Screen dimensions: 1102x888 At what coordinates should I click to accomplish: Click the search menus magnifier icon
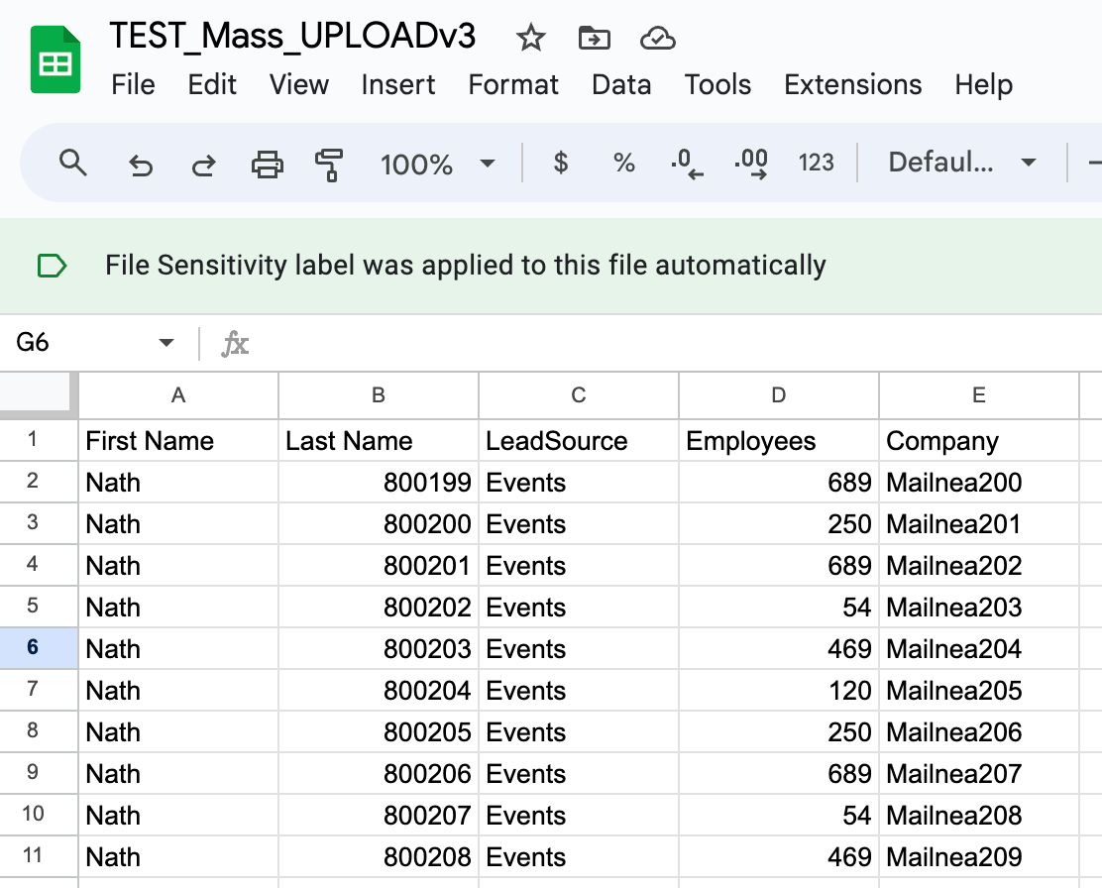(73, 164)
